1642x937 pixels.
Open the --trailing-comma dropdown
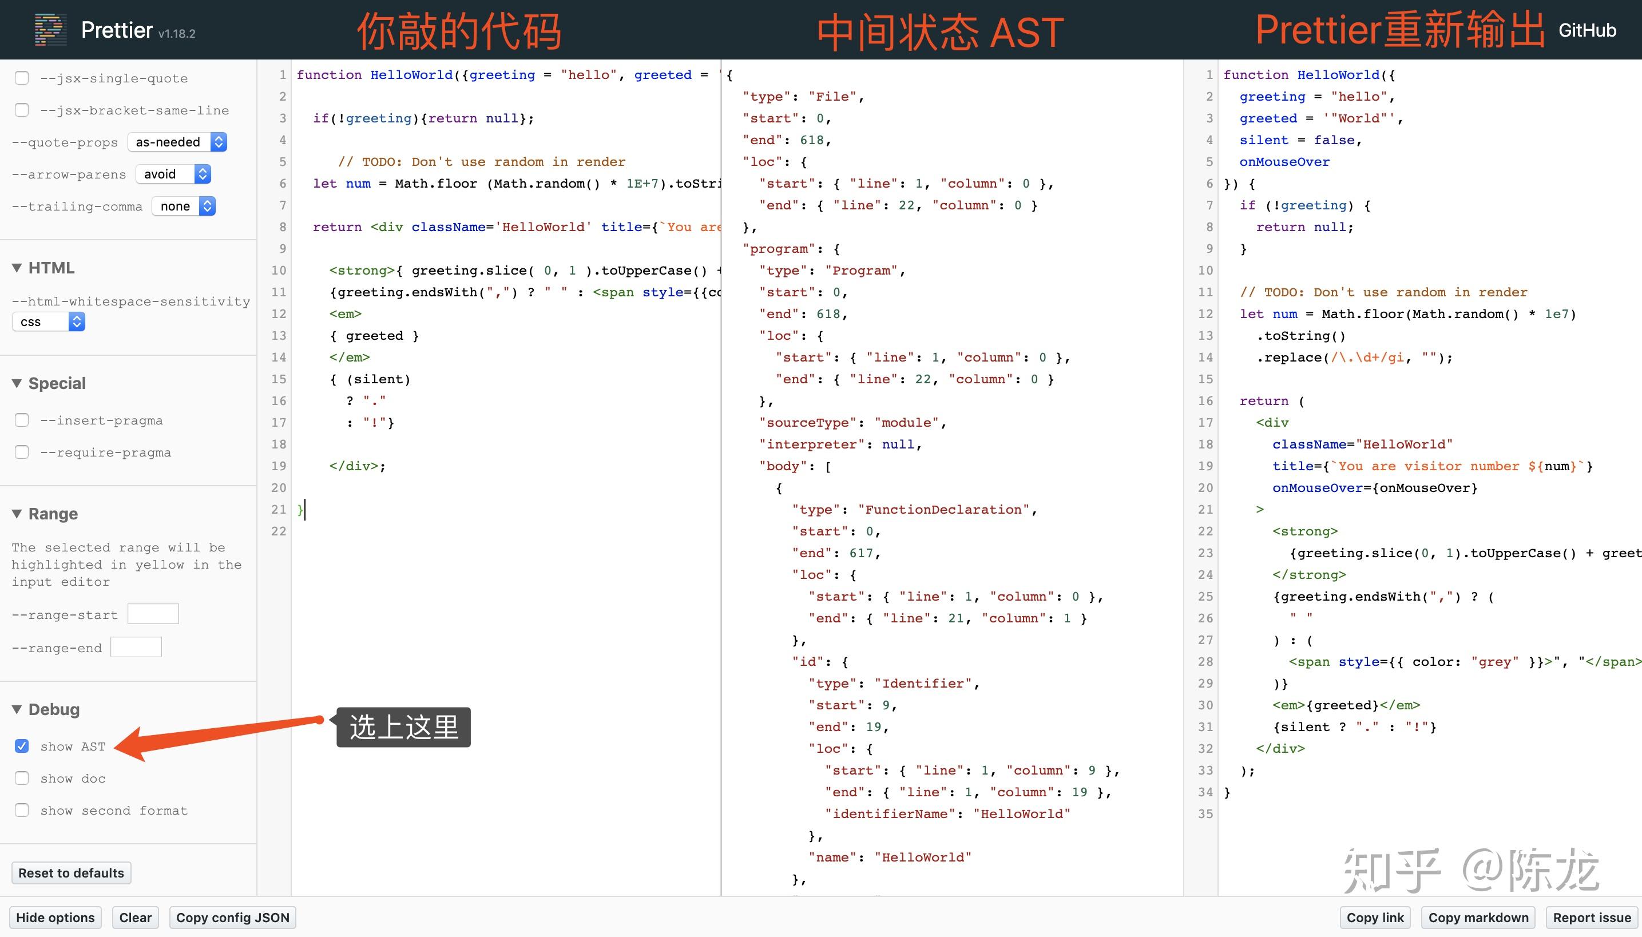coord(184,206)
